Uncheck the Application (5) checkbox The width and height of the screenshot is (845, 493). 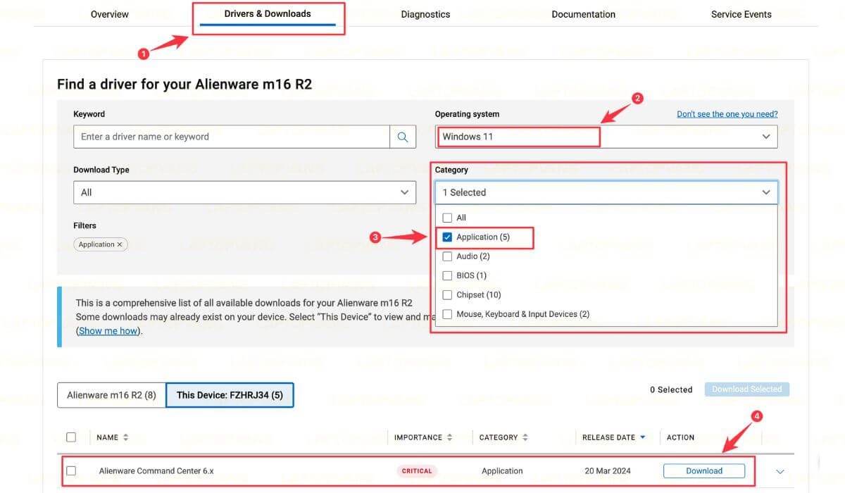click(x=447, y=237)
